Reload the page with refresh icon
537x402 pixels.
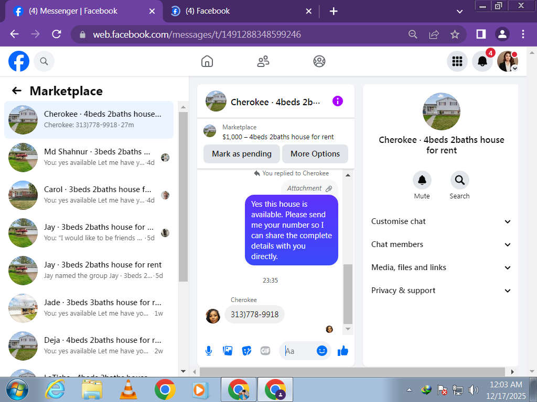56,34
